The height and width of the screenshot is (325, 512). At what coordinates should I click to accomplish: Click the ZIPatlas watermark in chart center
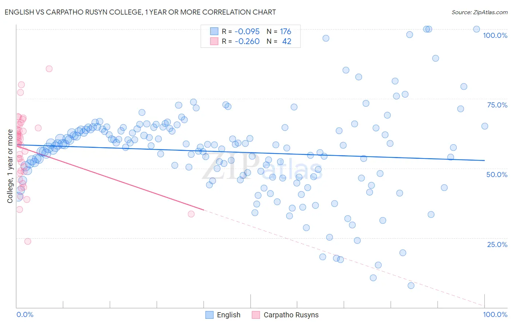[x=262, y=167]
